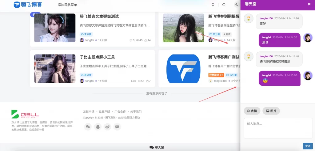This screenshot has height=151, width=315.
Task: Click 你好 chat message bubble
Action: tap(279, 21)
